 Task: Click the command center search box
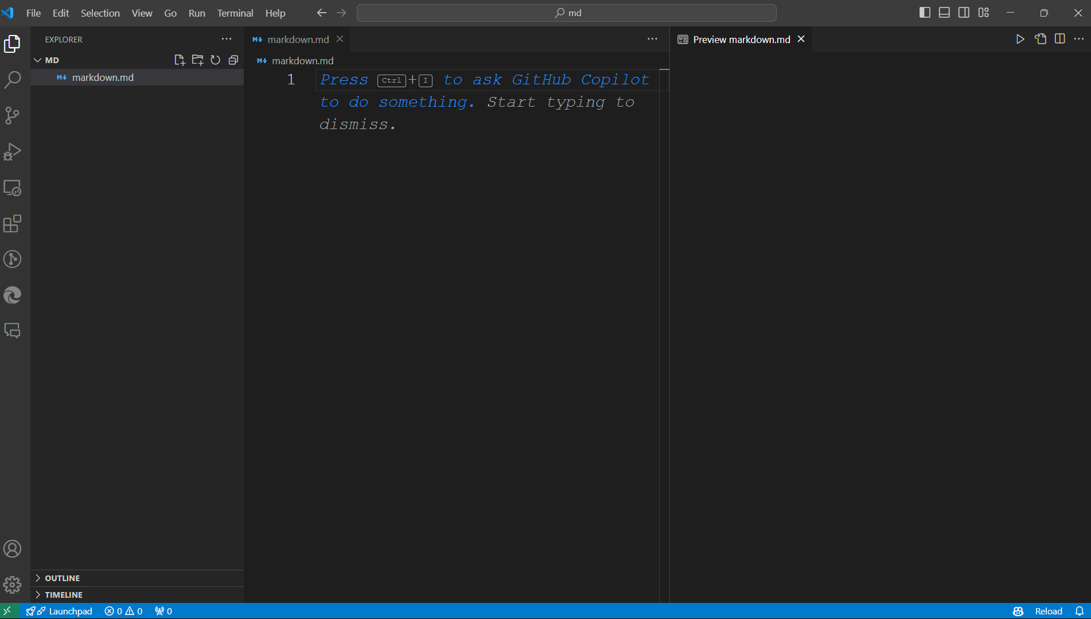pos(567,13)
